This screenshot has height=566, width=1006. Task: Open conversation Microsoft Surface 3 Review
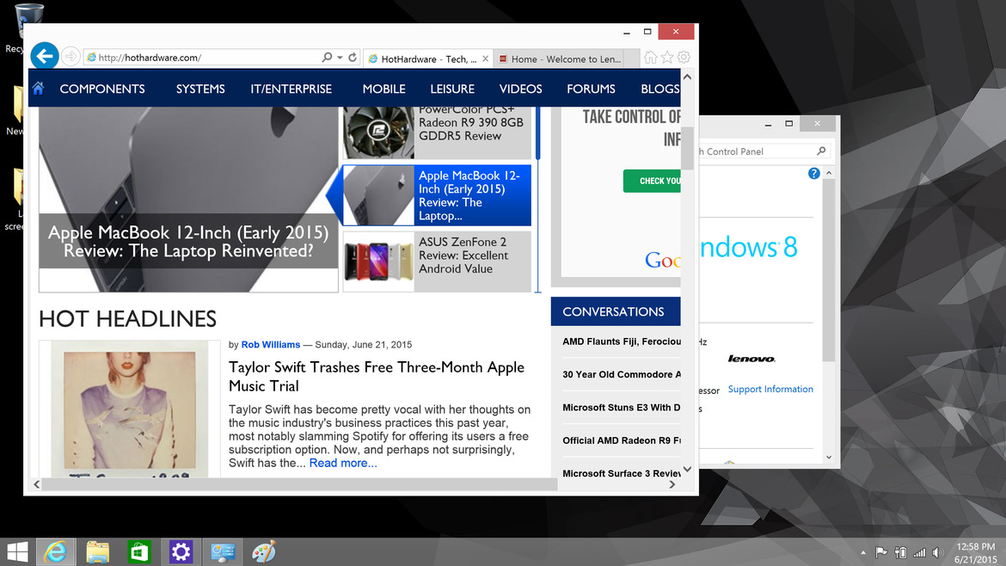(x=621, y=474)
